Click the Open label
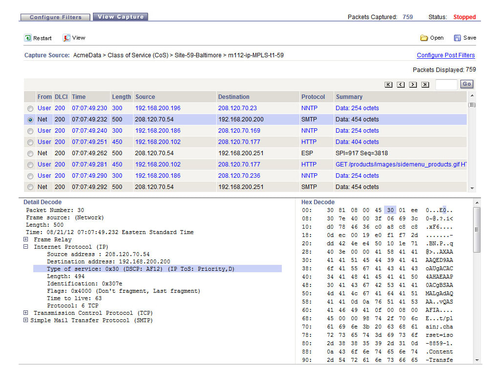 point(437,38)
